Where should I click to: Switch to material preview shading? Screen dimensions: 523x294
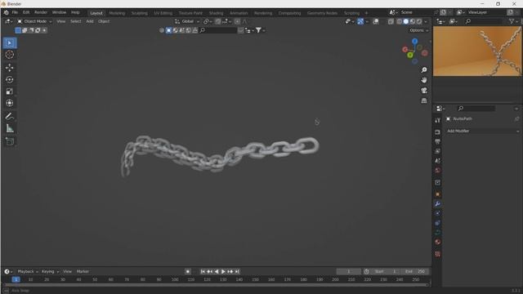pos(413,21)
